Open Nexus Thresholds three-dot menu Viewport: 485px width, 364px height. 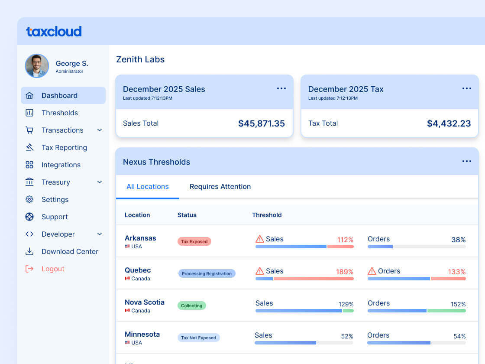tap(466, 161)
